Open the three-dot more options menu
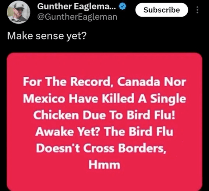Screen dimensions: 209x191 [197, 10]
